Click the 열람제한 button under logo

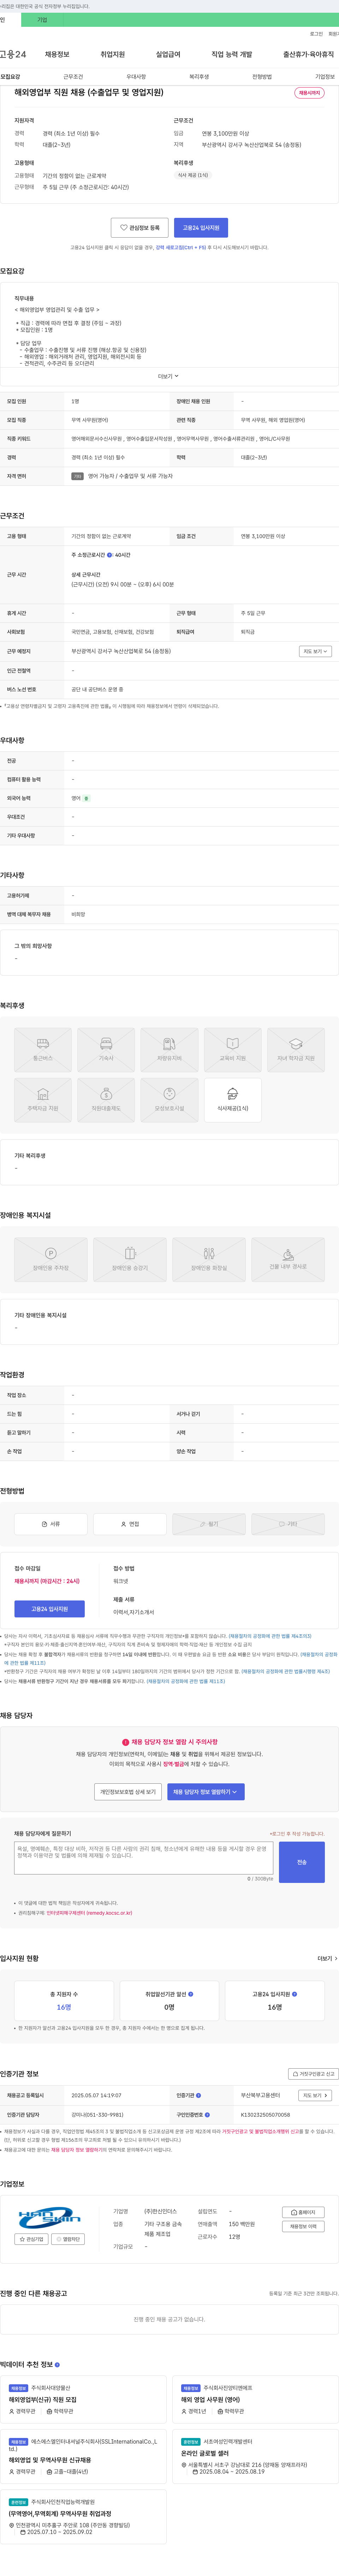pyautogui.click(x=69, y=2239)
